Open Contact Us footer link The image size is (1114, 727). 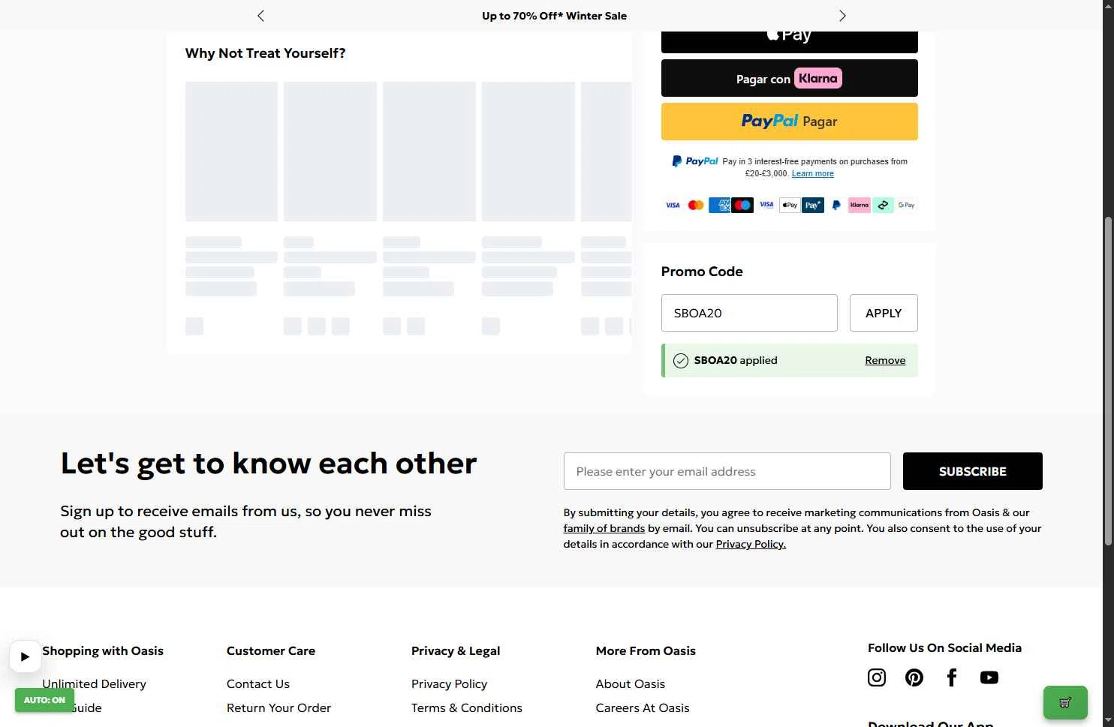coord(258,683)
